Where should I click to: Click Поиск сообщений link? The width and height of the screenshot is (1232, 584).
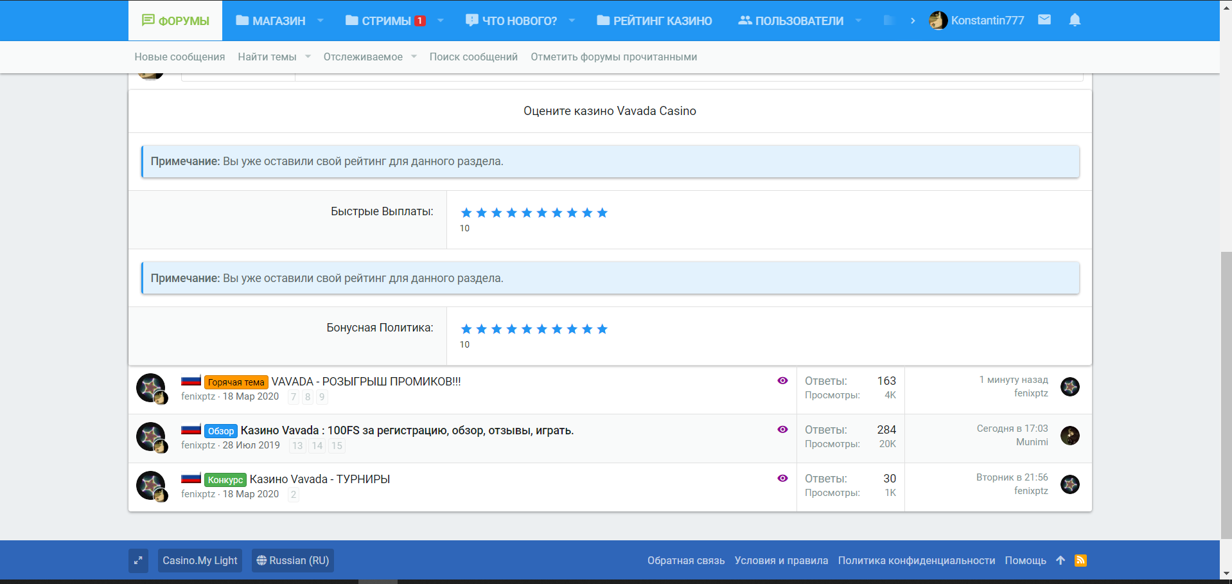(x=473, y=57)
